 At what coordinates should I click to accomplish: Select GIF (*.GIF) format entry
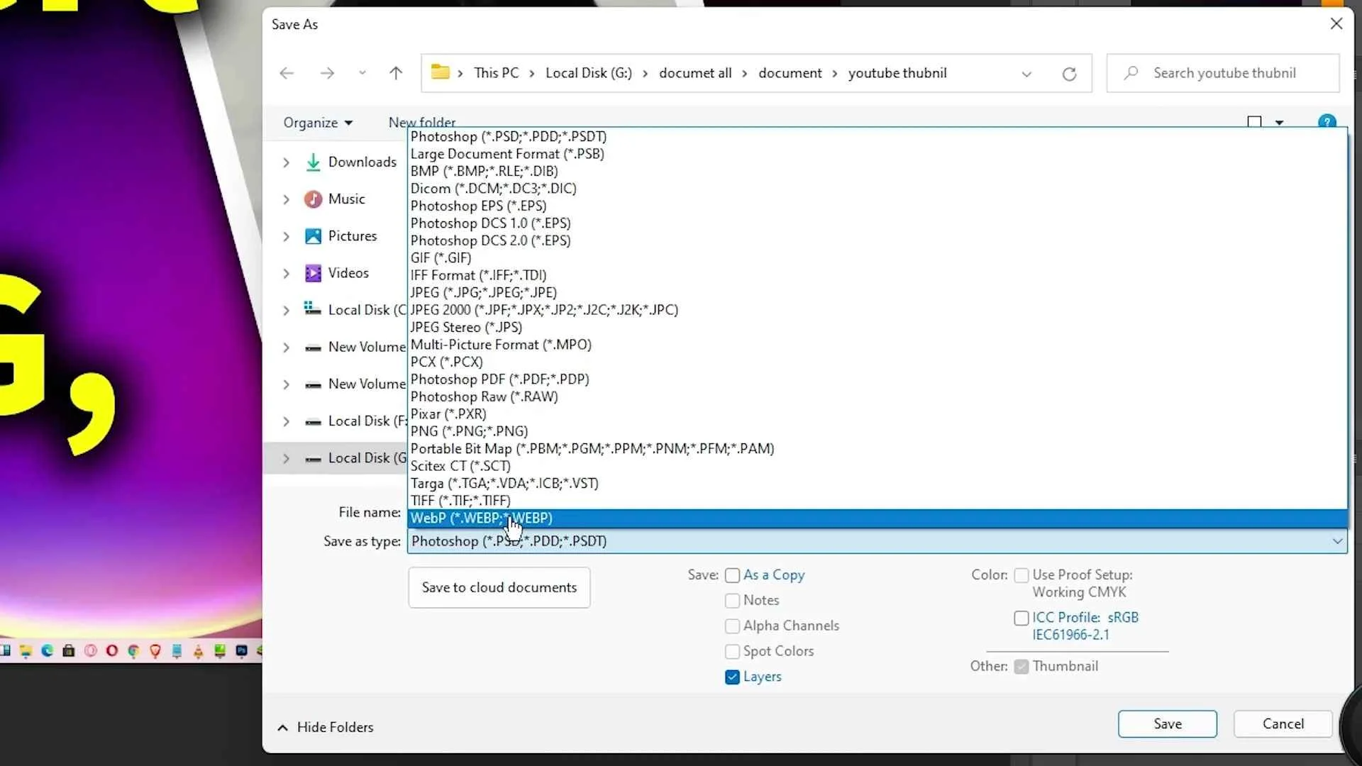click(877, 257)
